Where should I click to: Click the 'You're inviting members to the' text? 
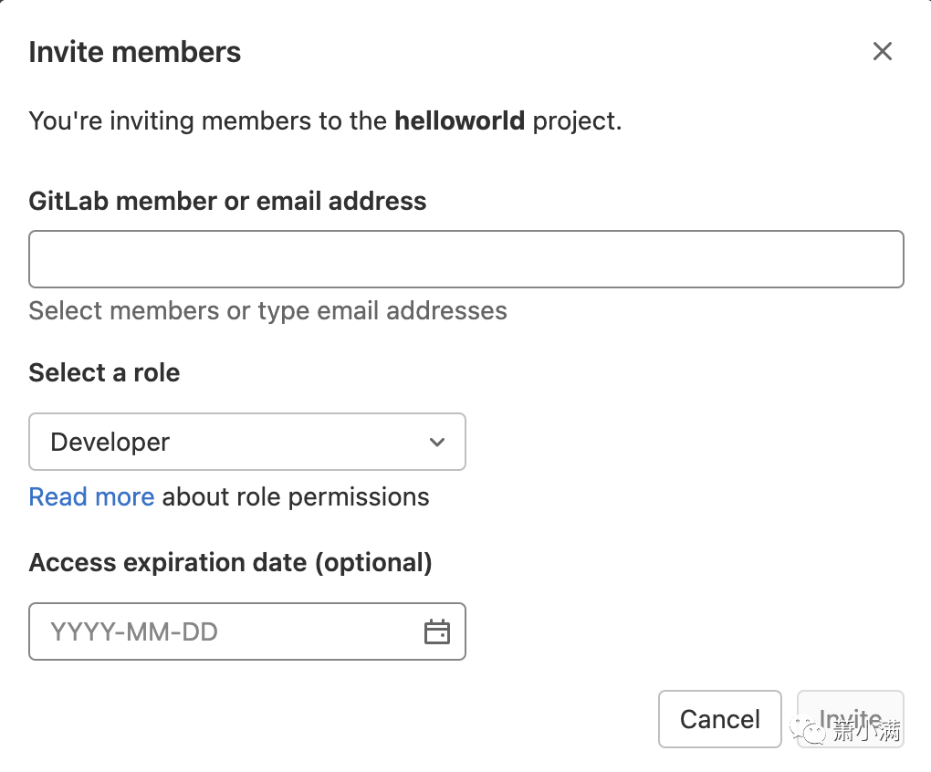208,120
